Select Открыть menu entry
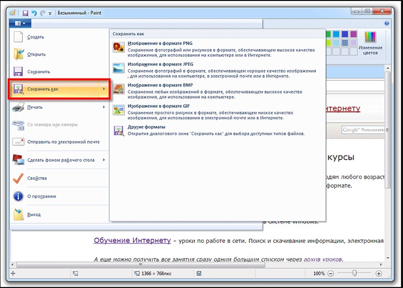 pyautogui.click(x=59, y=55)
